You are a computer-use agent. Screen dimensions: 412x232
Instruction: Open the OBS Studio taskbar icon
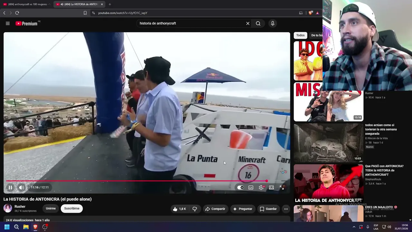45,227
